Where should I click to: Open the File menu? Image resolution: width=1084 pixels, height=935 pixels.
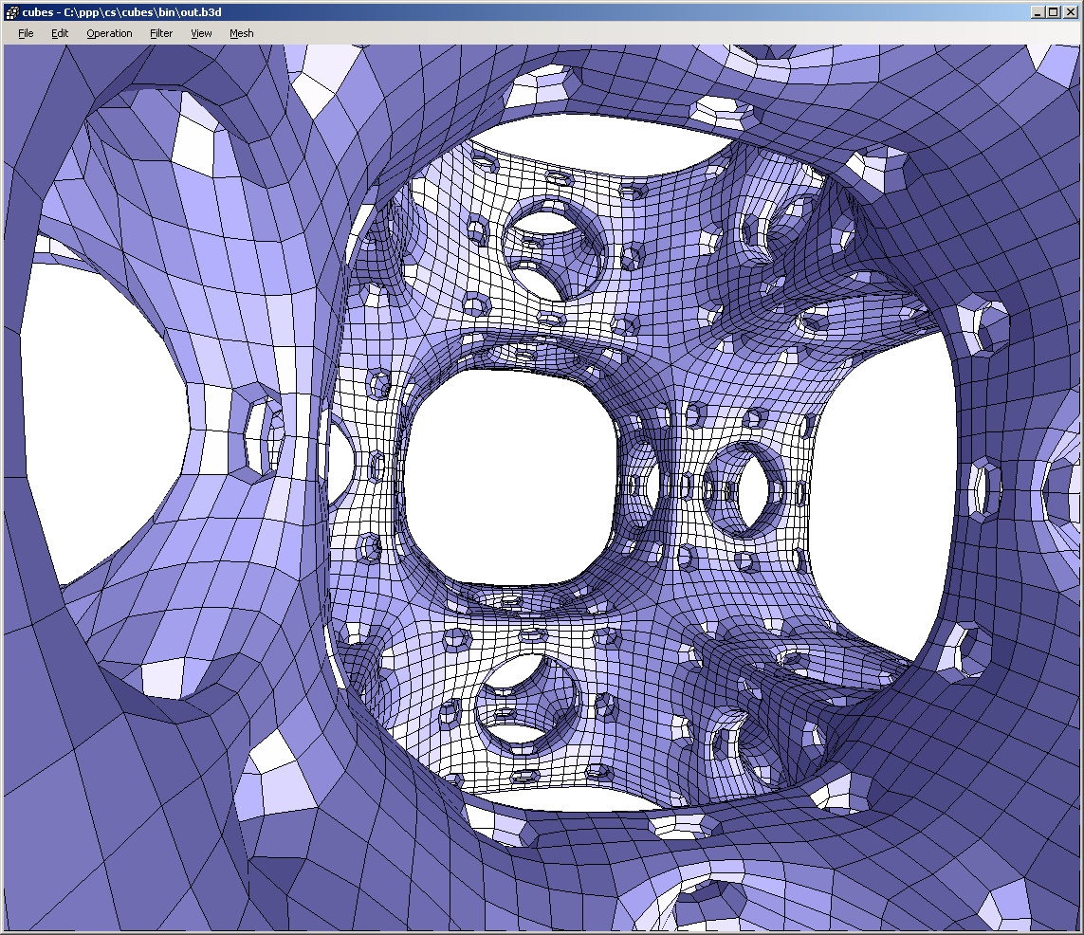[26, 33]
